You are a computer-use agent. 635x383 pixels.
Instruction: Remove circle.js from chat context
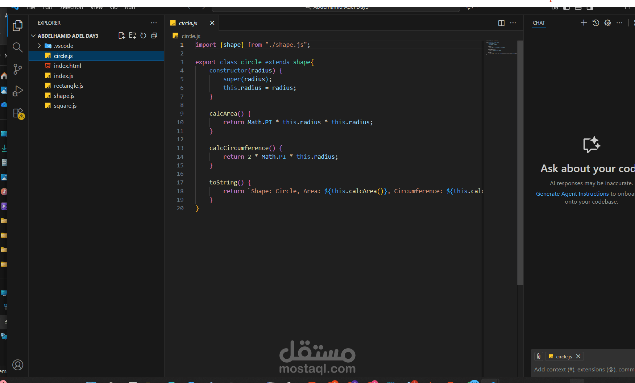578,356
